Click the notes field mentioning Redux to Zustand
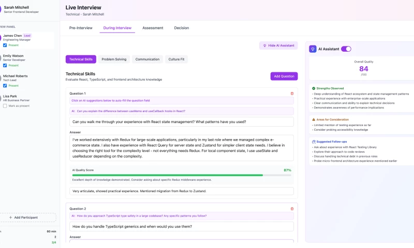414x248 pixels. coord(182,191)
